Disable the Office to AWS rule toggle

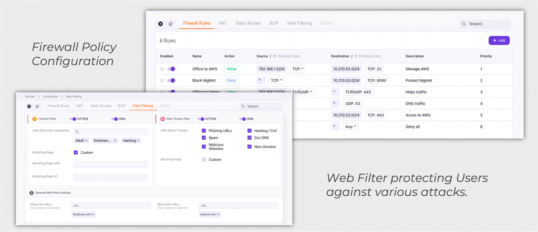(x=171, y=69)
